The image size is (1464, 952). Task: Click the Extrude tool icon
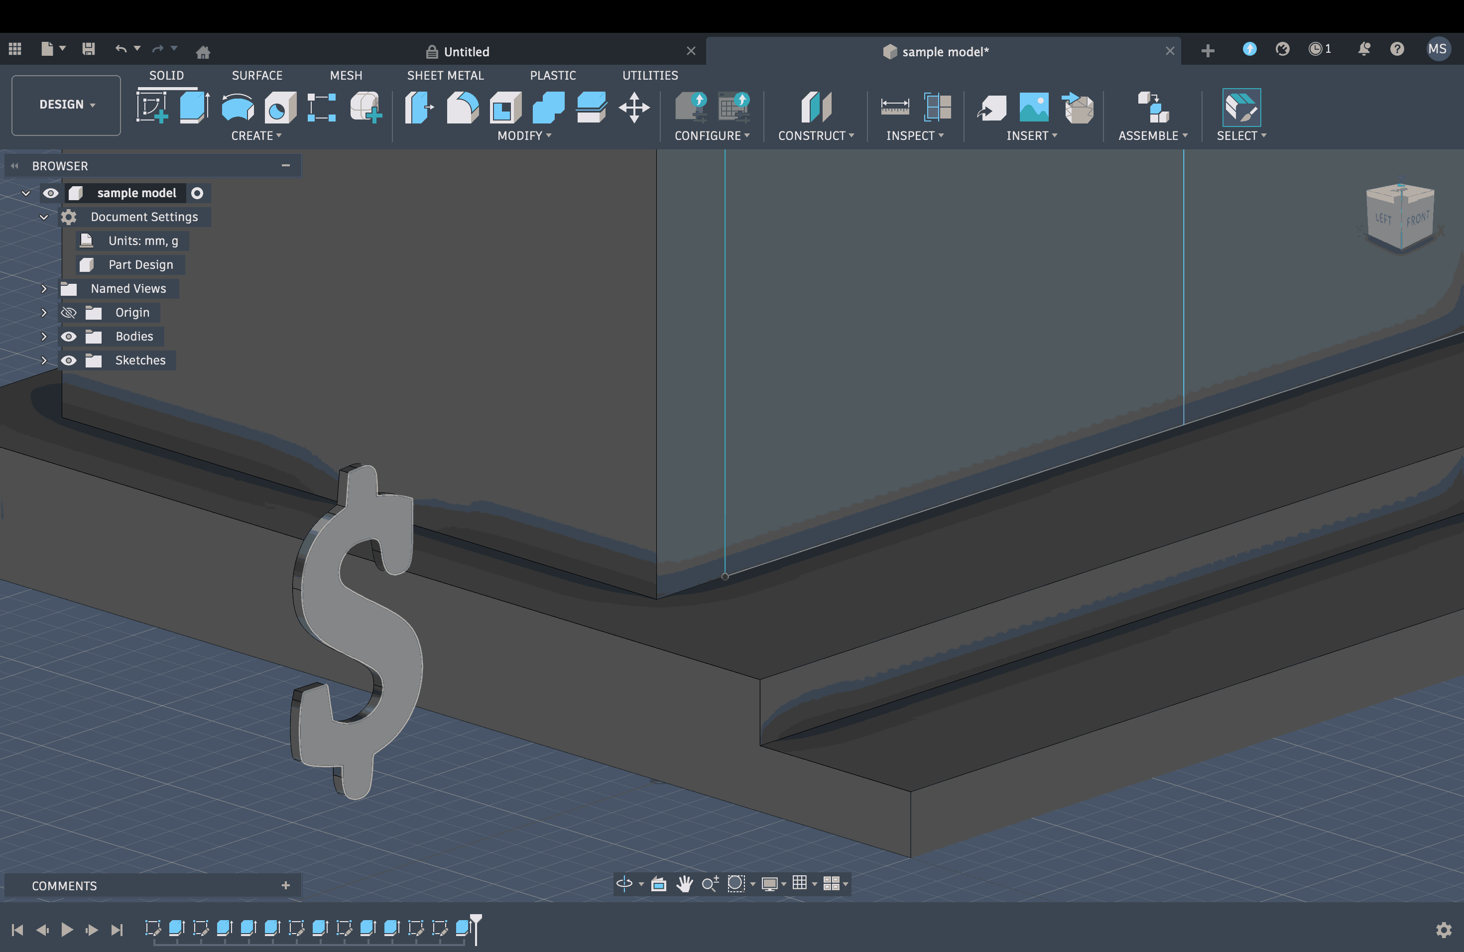pos(194,108)
